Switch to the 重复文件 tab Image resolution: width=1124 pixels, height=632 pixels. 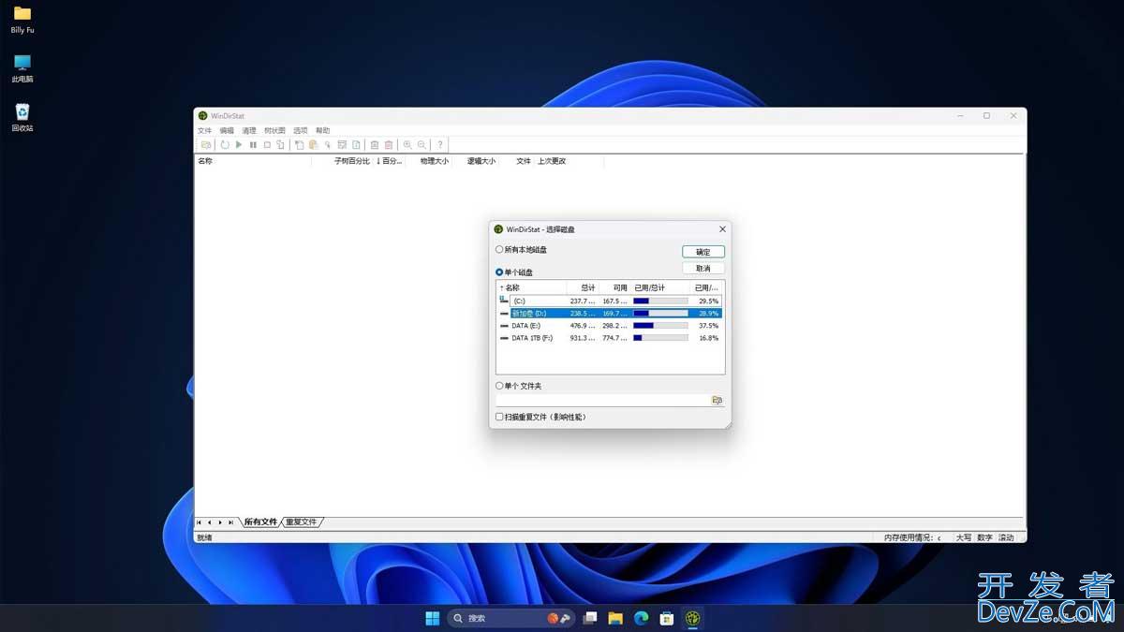(302, 522)
